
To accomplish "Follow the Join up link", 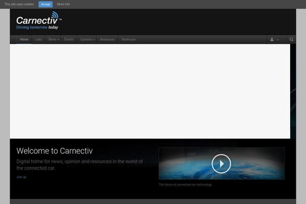I will click(21, 177).
